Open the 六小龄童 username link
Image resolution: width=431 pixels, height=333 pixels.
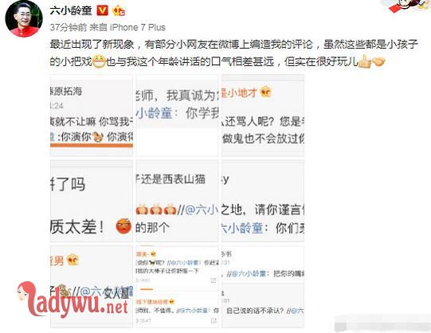pos(71,10)
